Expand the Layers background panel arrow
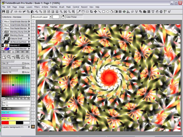The image size is (183, 137). point(29,127)
